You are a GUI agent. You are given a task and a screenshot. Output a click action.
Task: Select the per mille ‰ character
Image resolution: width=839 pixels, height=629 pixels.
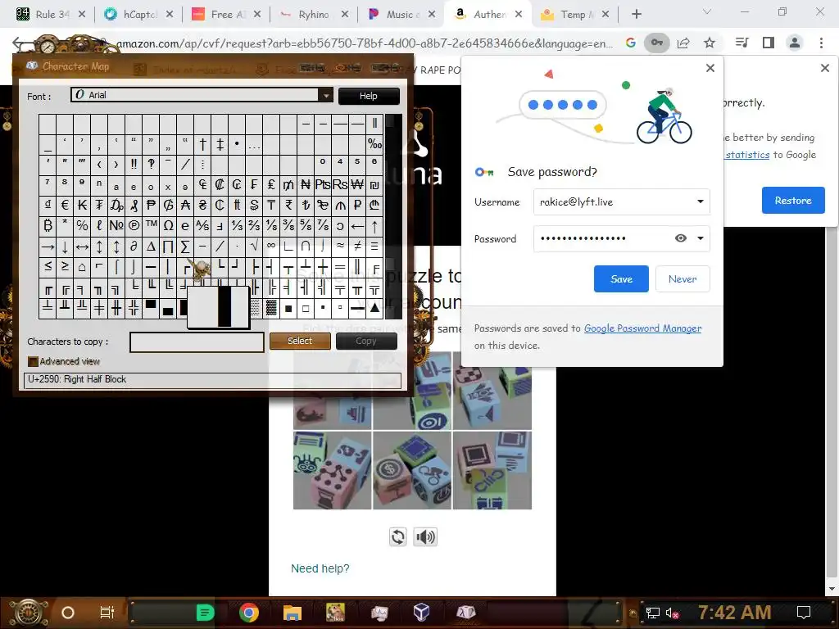tap(374, 143)
